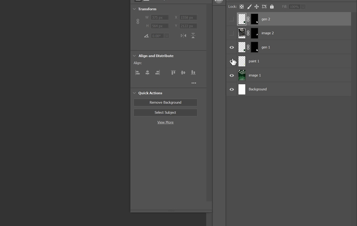Click rotation angle icon
Viewport: 357px width, 226px height.
click(146, 36)
